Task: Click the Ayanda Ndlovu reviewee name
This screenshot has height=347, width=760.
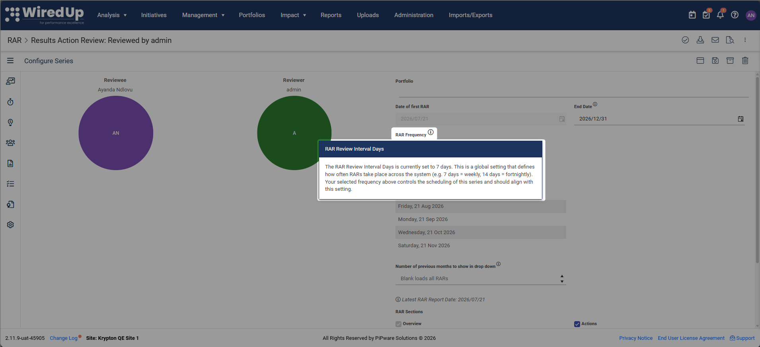Action: (x=115, y=90)
